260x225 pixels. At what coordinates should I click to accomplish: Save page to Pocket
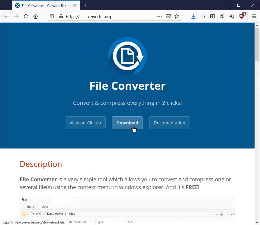(x=168, y=17)
